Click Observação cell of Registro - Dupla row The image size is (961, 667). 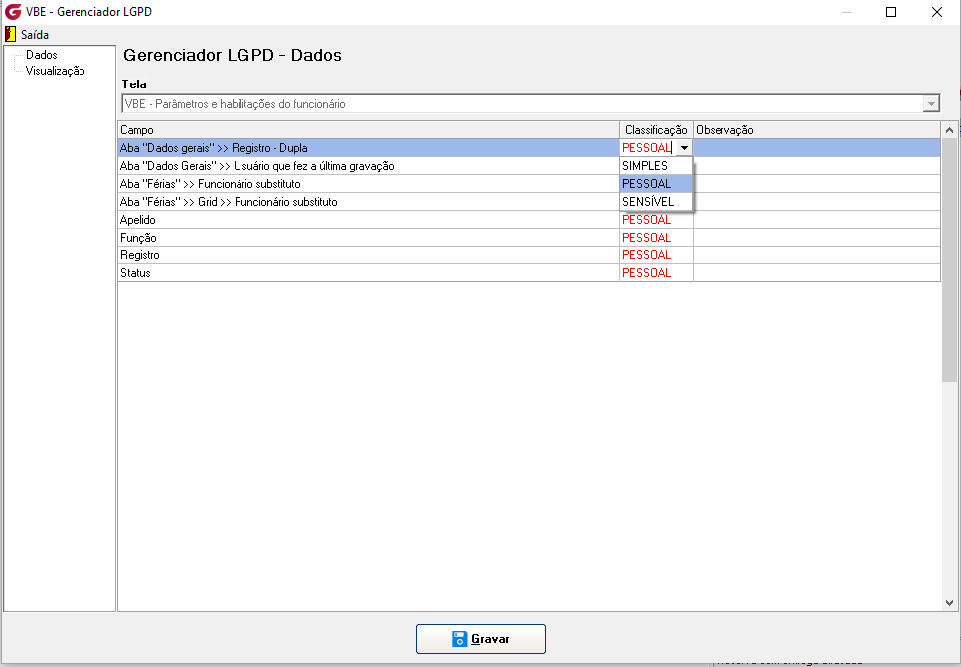816,148
